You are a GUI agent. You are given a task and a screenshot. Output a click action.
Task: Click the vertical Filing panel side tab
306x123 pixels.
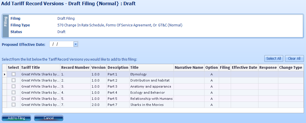click(x=6, y=26)
